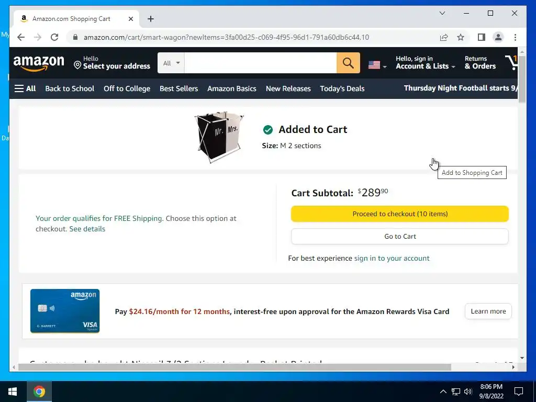Toggle the Chrome side panel
This screenshot has width=536, height=402.
point(482,37)
